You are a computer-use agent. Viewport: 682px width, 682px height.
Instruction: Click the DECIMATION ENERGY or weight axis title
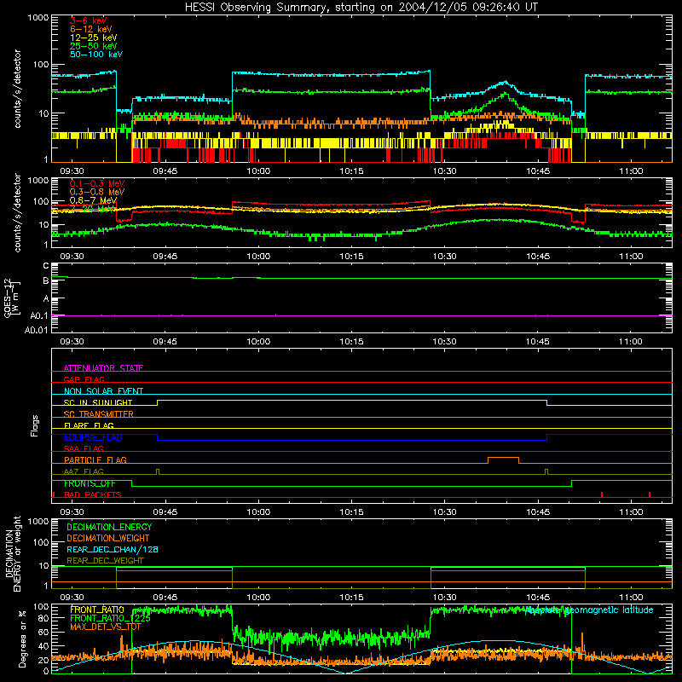tap(13, 553)
